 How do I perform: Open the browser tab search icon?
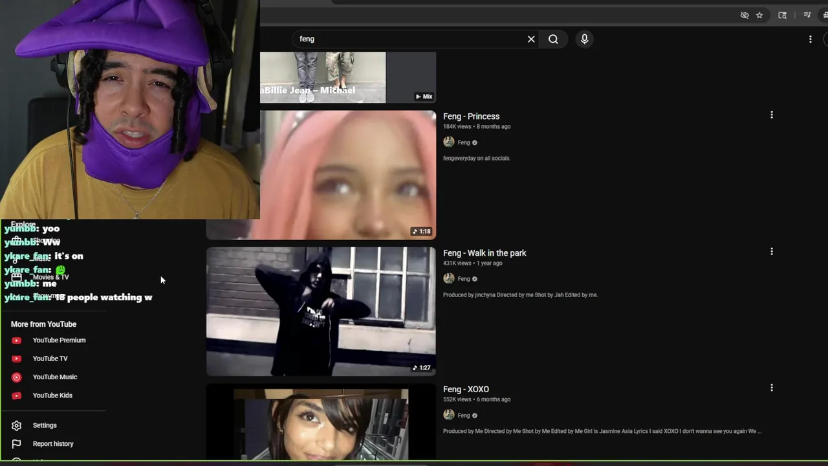[783, 16]
